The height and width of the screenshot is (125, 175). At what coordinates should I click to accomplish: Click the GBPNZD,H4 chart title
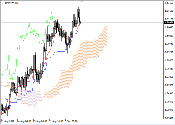11,3
